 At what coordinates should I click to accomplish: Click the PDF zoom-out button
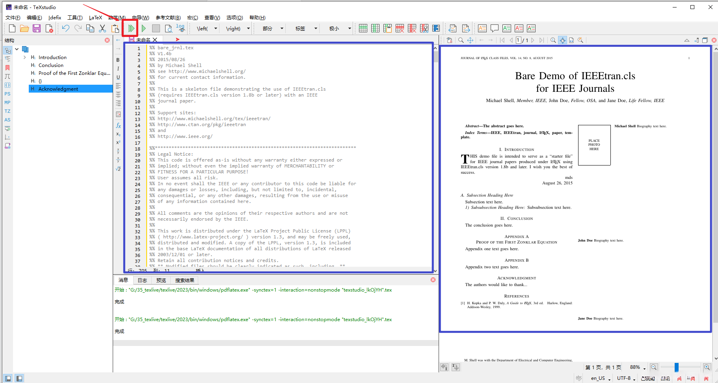click(x=653, y=367)
